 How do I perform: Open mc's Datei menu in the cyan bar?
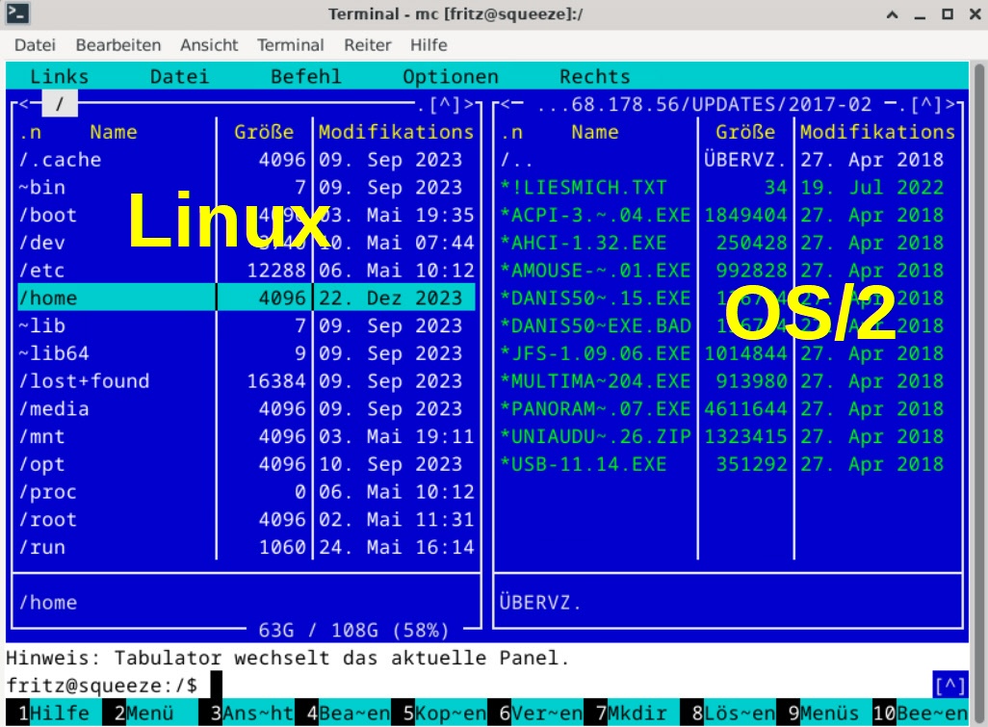click(x=179, y=77)
